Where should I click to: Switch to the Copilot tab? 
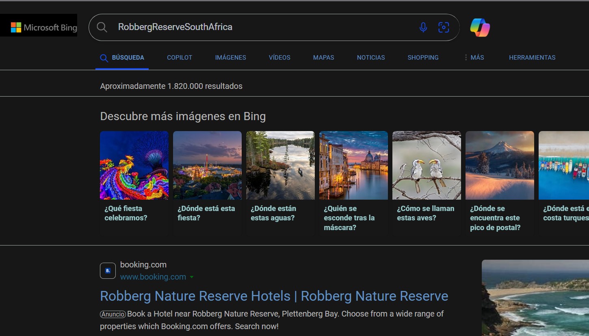pos(180,58)
